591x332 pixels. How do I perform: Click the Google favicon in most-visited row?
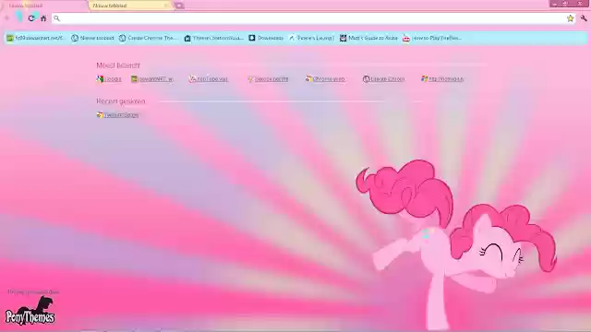click(x=100, y=79)
